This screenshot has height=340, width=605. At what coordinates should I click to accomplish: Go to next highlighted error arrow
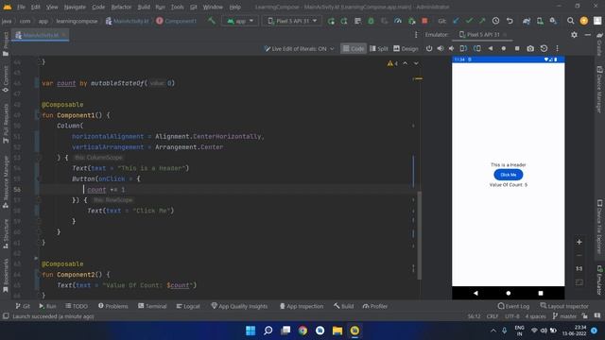(x=416, y=63)
